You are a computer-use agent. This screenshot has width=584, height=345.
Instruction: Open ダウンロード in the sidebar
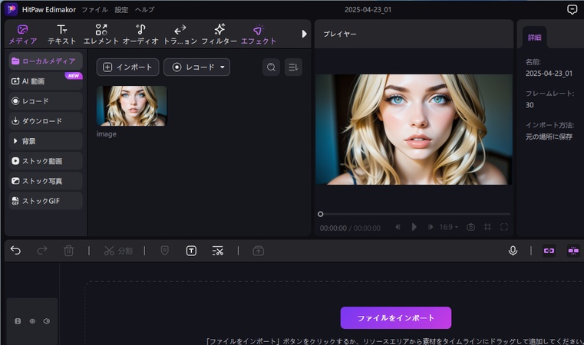pyautogui.click(x=46, y=121)
